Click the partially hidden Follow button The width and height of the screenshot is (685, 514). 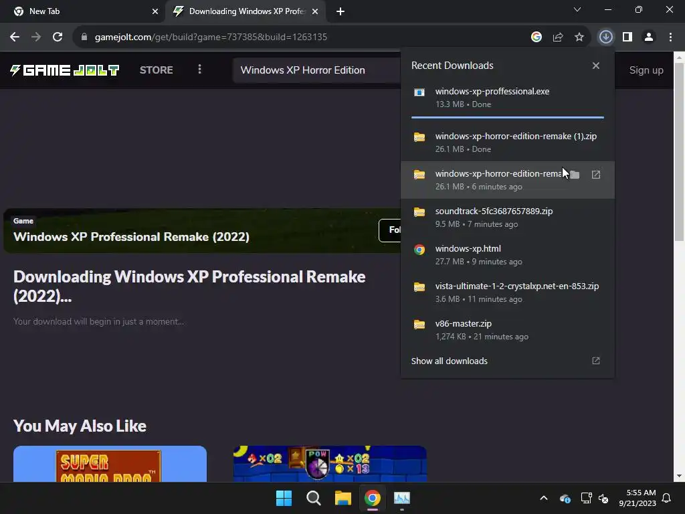(x=390, y=230)
